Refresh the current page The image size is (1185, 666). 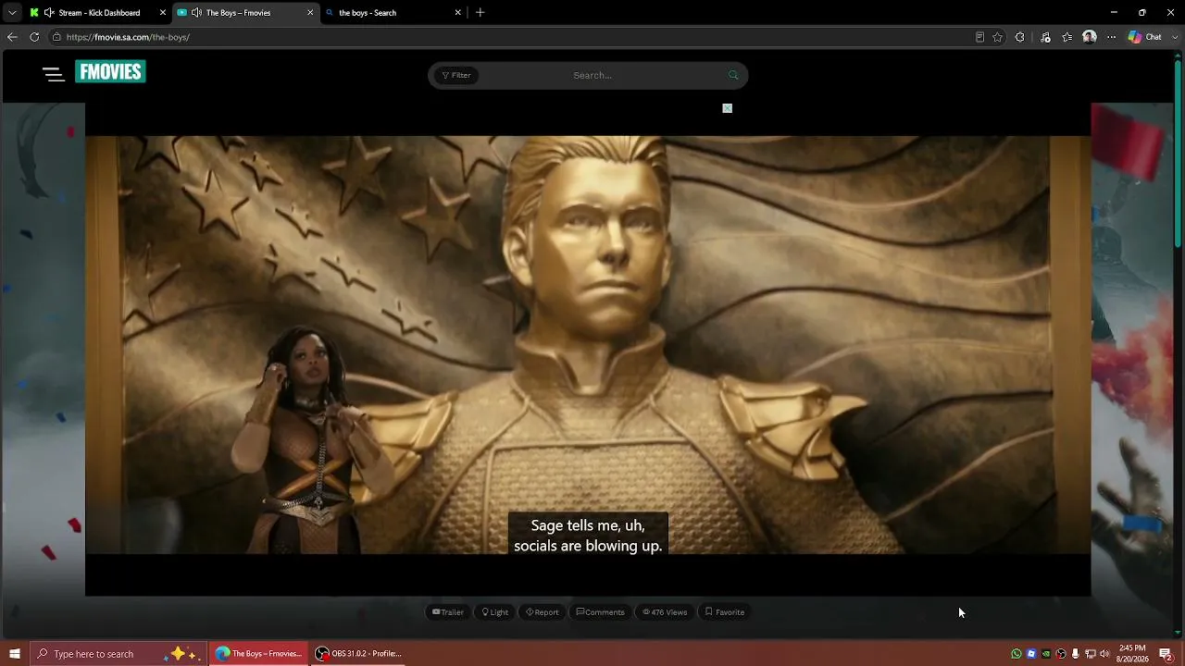[34, 37]
